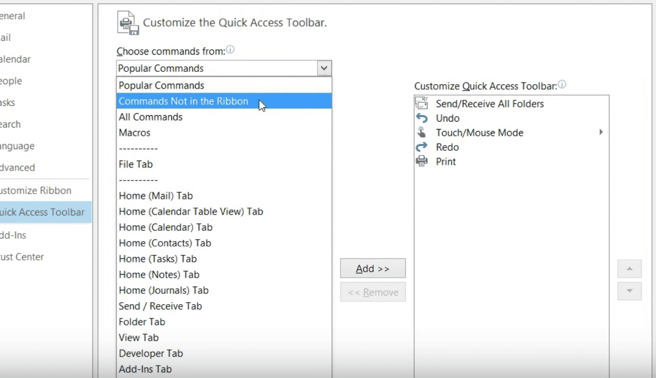Click the Print printer icon
Image resolution: width=656 pixels, height=378 pixels.
422,162
